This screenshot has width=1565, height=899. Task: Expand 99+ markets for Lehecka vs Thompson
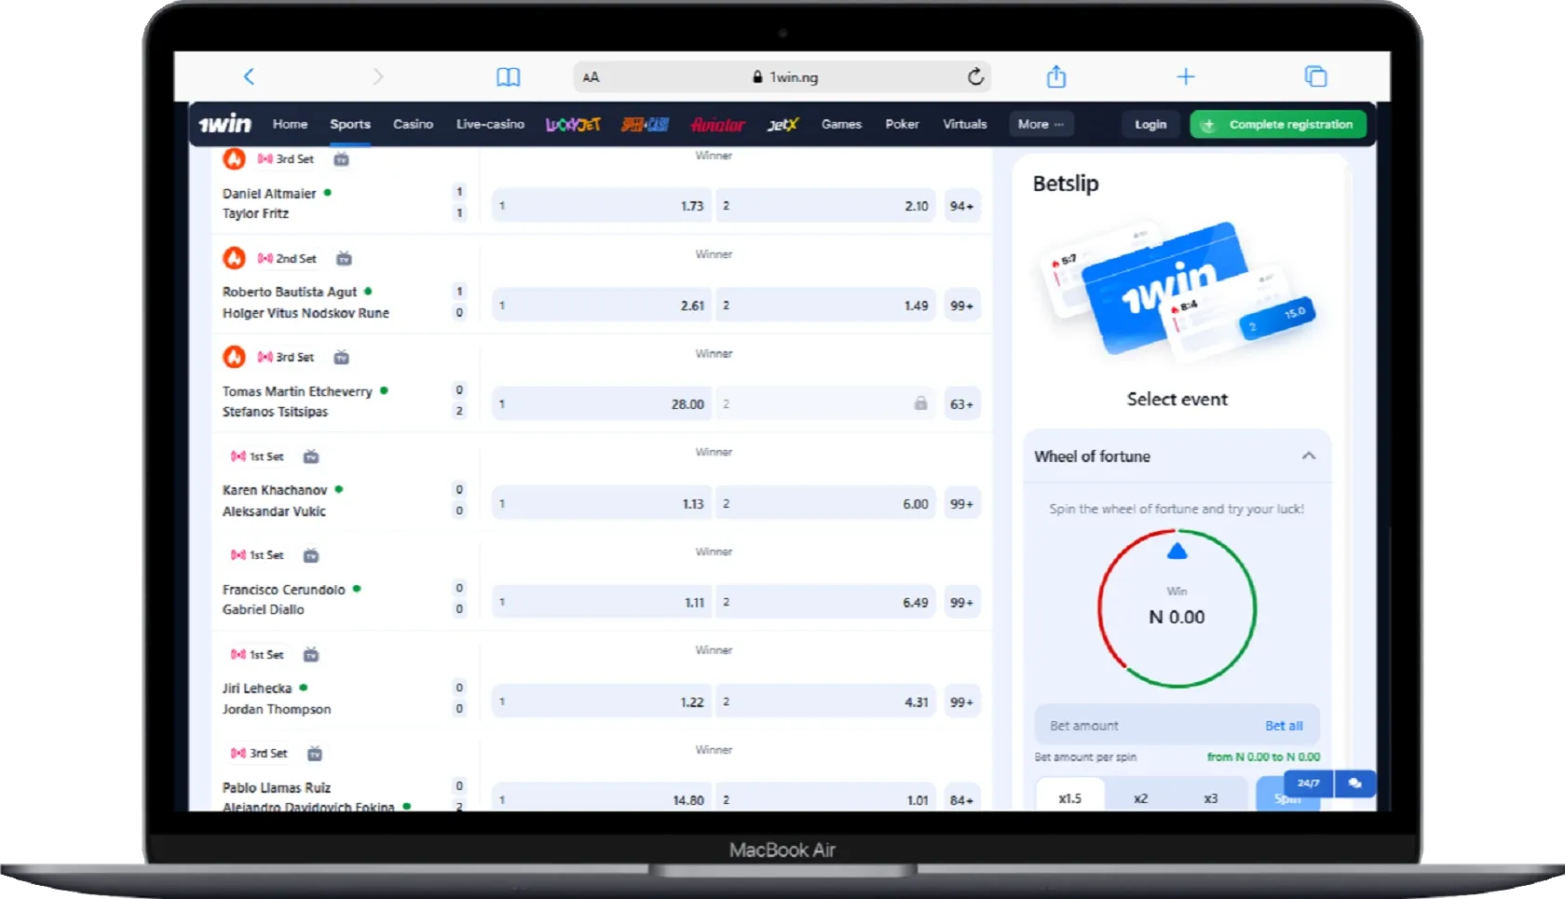coord(961,702)
